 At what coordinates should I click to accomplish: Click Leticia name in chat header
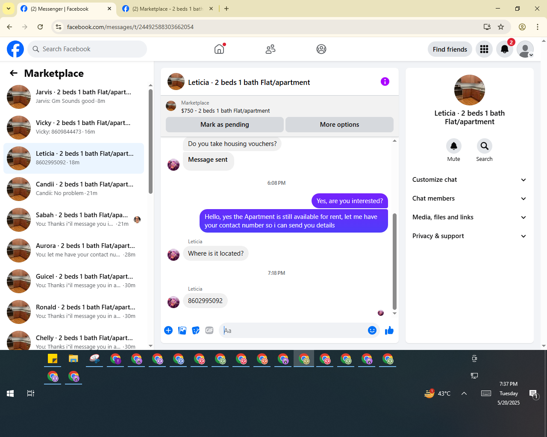point(249,82)
